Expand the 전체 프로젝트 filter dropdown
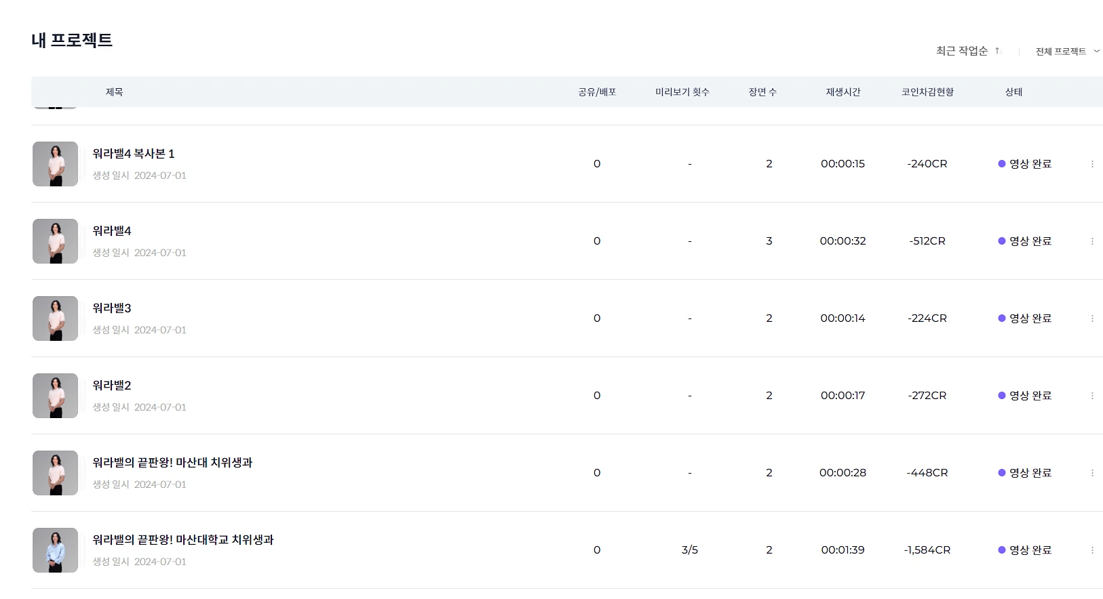Screen dimensions: 1103x599 (1067, 51)
